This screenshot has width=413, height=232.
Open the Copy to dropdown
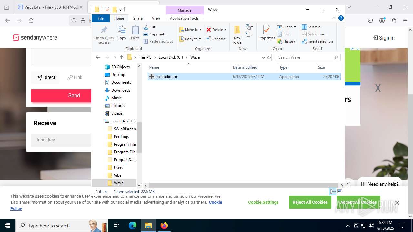click(190, 39)
